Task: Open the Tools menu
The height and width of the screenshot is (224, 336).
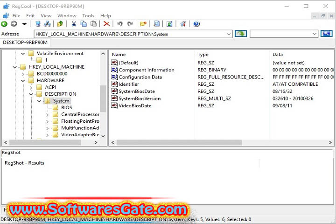Action: (x=88, y=16)
